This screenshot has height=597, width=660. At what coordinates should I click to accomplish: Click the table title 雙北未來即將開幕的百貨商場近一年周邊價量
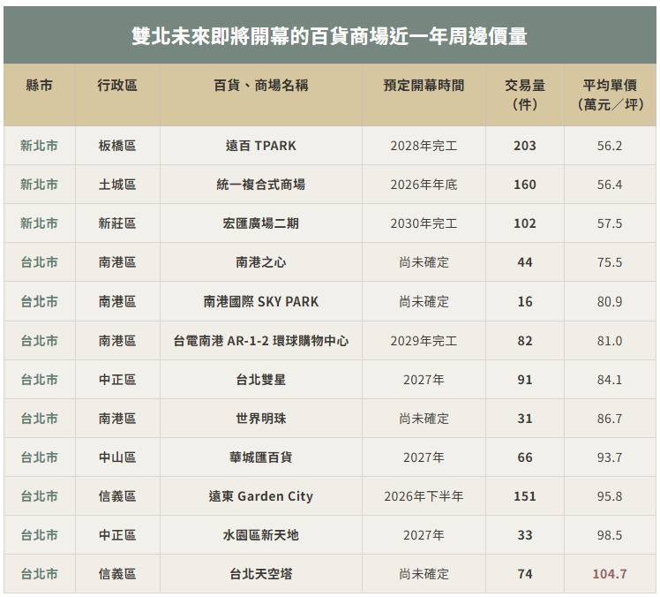click(x=329, y=36)
